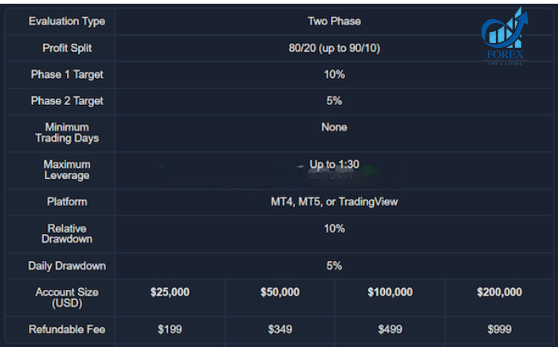The width and height of the screenshot is (558, 347).
Task: Select the Platform row label
Action: tap(67, 201)
